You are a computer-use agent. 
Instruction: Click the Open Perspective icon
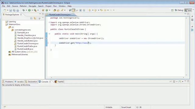click(x=172, y=10)
